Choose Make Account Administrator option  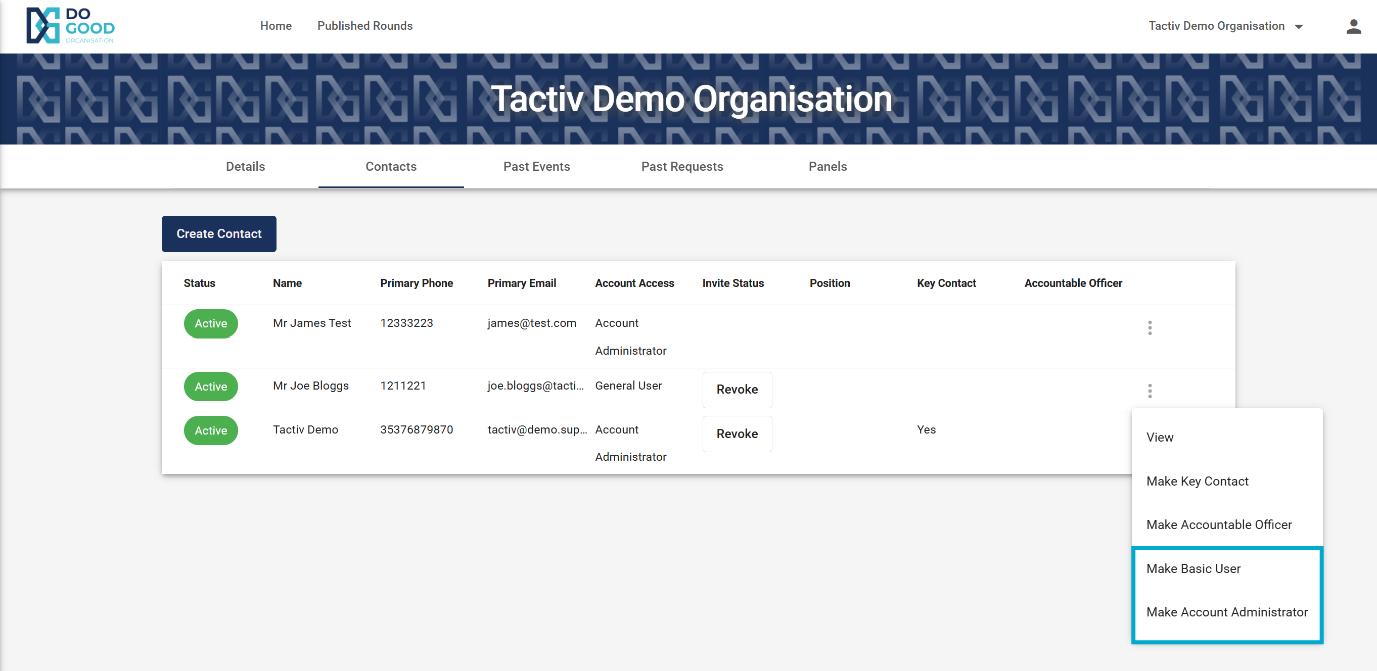(1226, 612)
